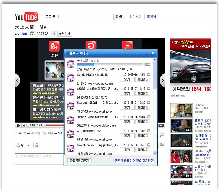Image resolution: width=219 pixels, height=192 pixels.
Task: Click 열기 for Hwayobi 화요비 file
Action: tap(127, 107)
